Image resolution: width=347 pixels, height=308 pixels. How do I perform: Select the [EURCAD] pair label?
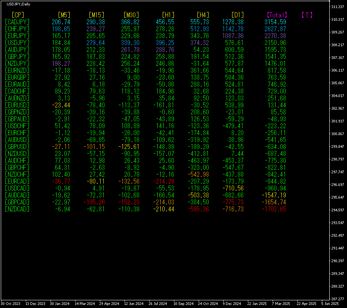pyautogui.click(x=17, y=181)
